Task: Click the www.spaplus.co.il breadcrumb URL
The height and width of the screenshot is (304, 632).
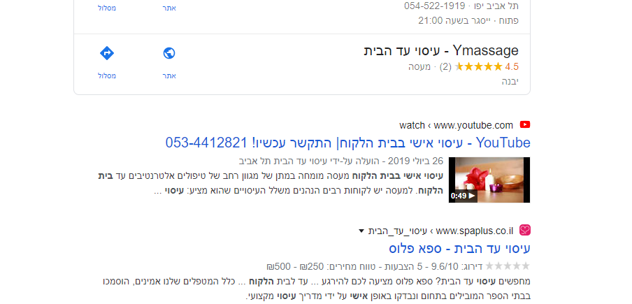Action: pos(475,231)
